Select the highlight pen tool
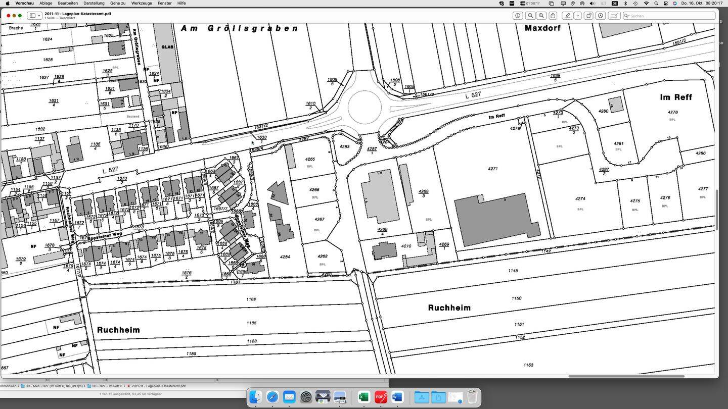This screenshot has width=728, height=409. 568,16
